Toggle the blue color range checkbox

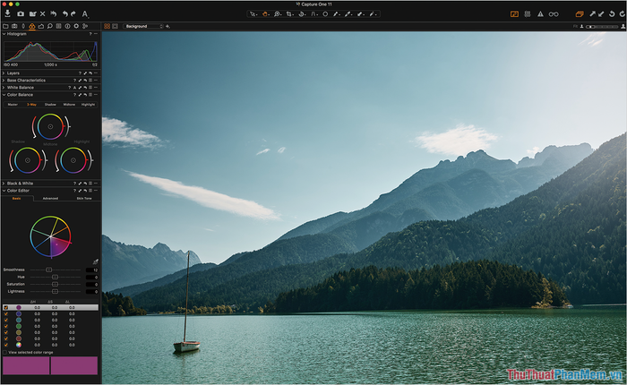point(6,315)
